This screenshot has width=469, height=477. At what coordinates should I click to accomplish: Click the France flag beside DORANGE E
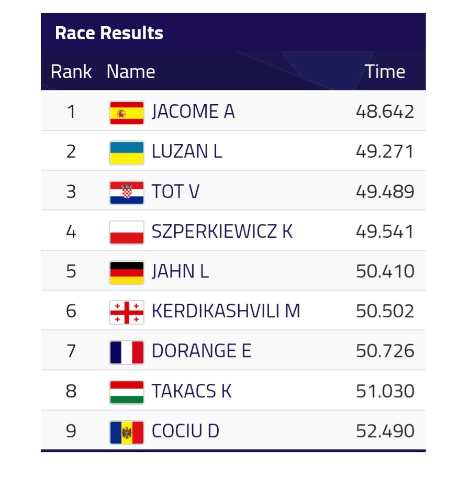point(127,351)
